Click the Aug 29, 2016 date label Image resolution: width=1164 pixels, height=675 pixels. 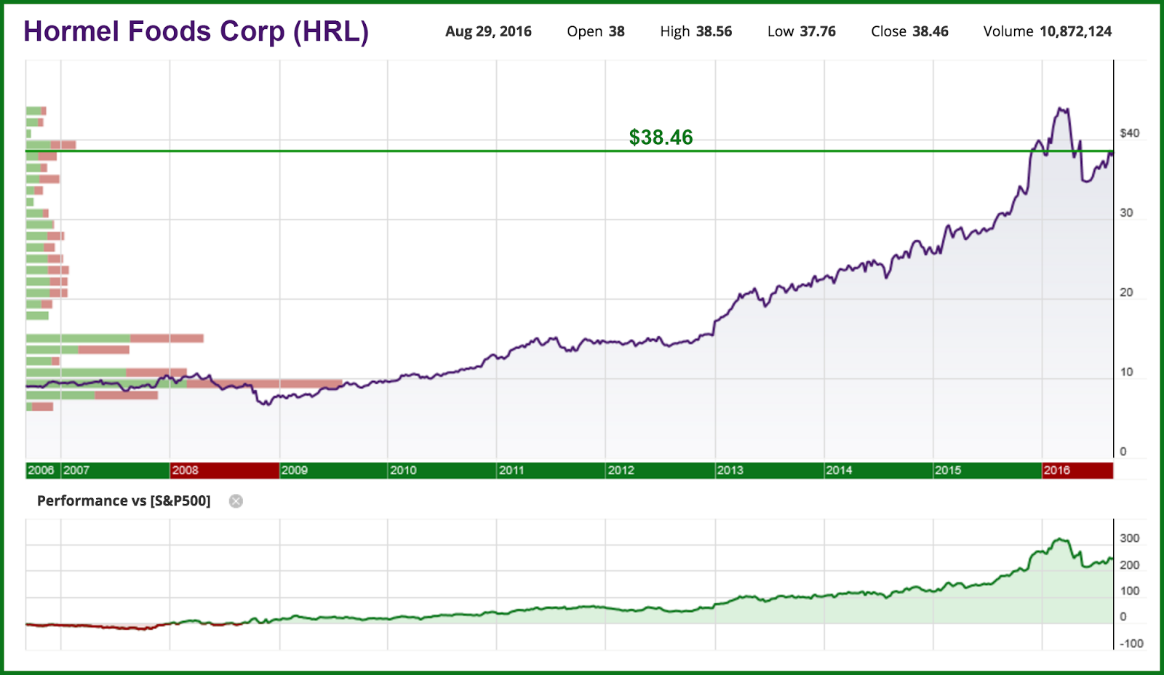(x=489, y=31)
